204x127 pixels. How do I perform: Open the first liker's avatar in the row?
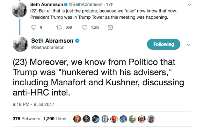tap(77, 119)
